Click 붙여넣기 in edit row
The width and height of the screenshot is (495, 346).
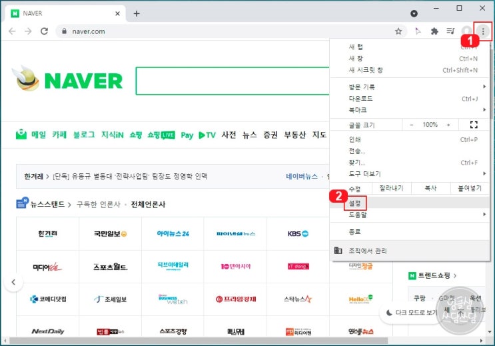pyautogui.click(x=470, y=188)
